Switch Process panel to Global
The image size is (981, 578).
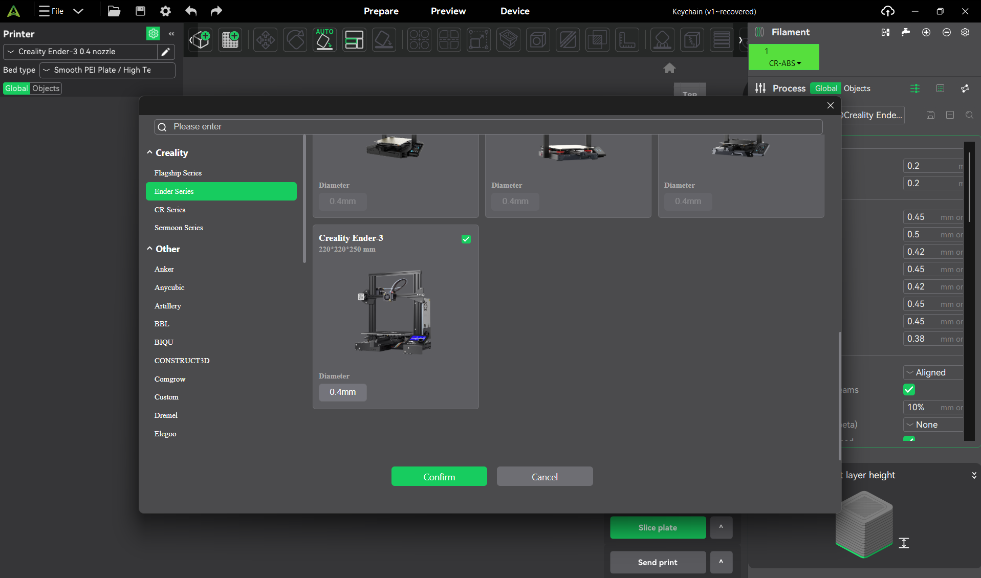pos(826,88)
